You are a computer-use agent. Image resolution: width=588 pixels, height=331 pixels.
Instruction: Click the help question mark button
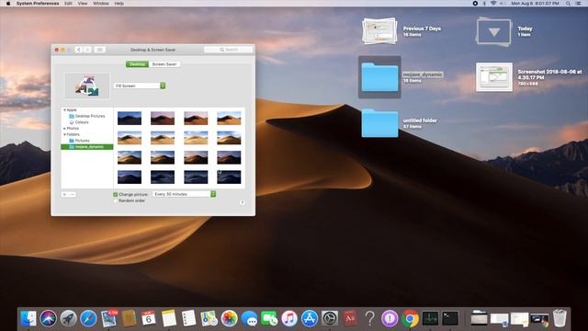pyautogui.click(x=243, y=202)
